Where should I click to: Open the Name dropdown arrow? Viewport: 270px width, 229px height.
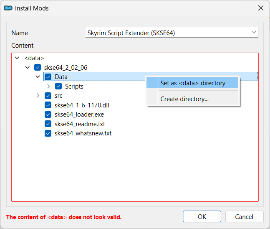[254, 33]
